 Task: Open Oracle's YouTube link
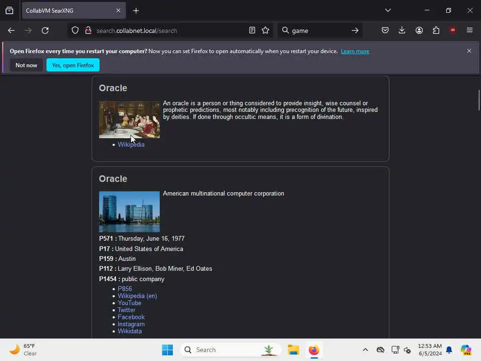point(130,303)
